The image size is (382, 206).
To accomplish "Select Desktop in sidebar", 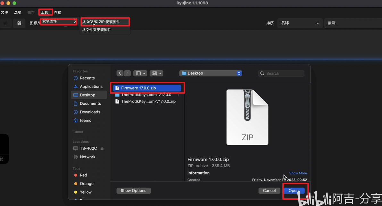I will click(89, 95).
